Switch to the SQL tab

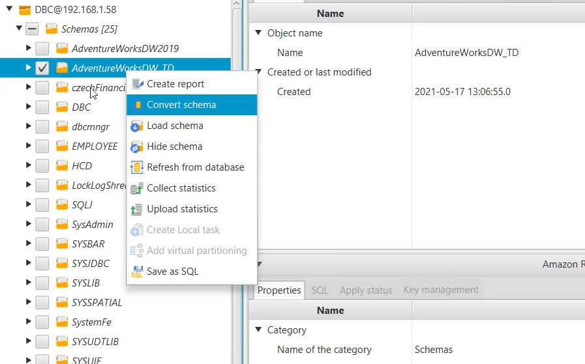320,290
